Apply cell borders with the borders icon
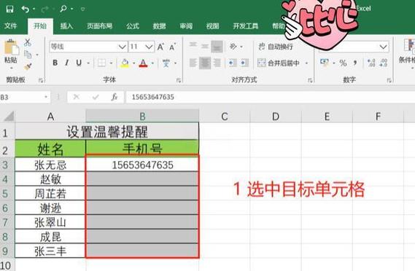 click(x=101, y=63)
